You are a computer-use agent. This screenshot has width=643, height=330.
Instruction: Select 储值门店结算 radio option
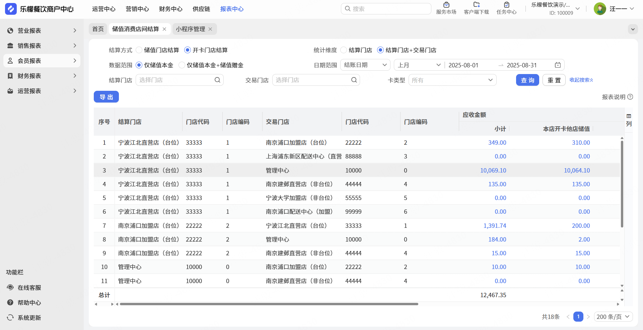(x=139, y=50)
